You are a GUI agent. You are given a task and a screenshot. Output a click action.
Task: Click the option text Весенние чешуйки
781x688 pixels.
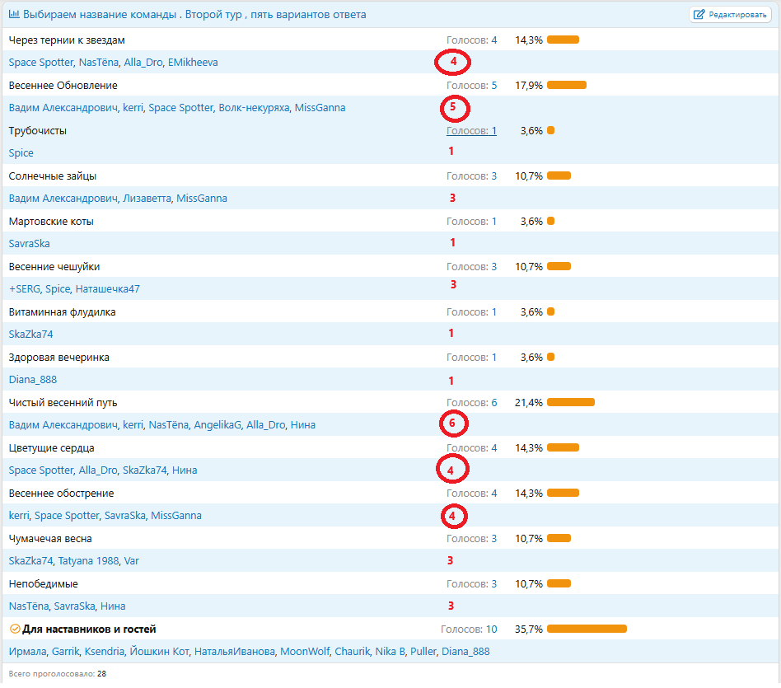click(x=54, y=266)
